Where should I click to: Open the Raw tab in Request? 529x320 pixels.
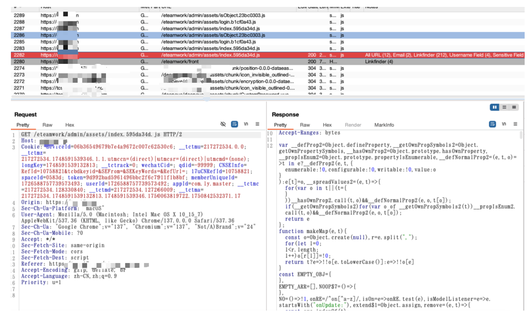coord(47,125)
